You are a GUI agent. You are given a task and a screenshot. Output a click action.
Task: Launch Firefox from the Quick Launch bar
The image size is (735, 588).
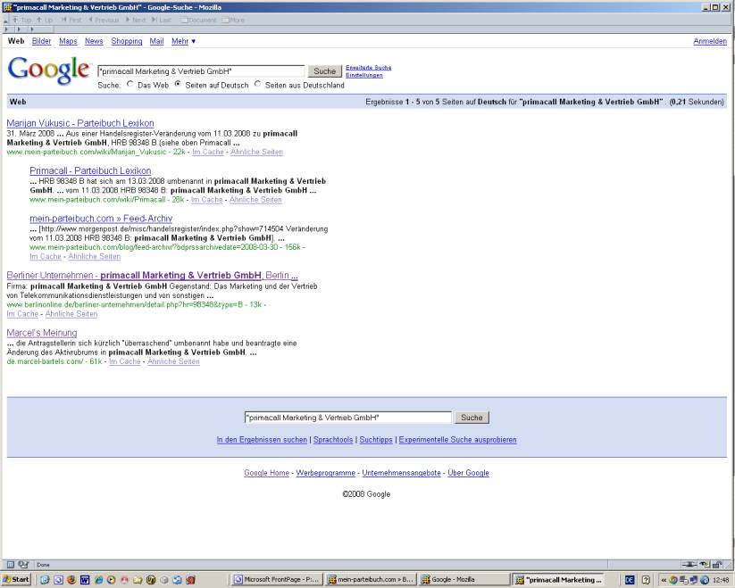click(x=71, y=580)
